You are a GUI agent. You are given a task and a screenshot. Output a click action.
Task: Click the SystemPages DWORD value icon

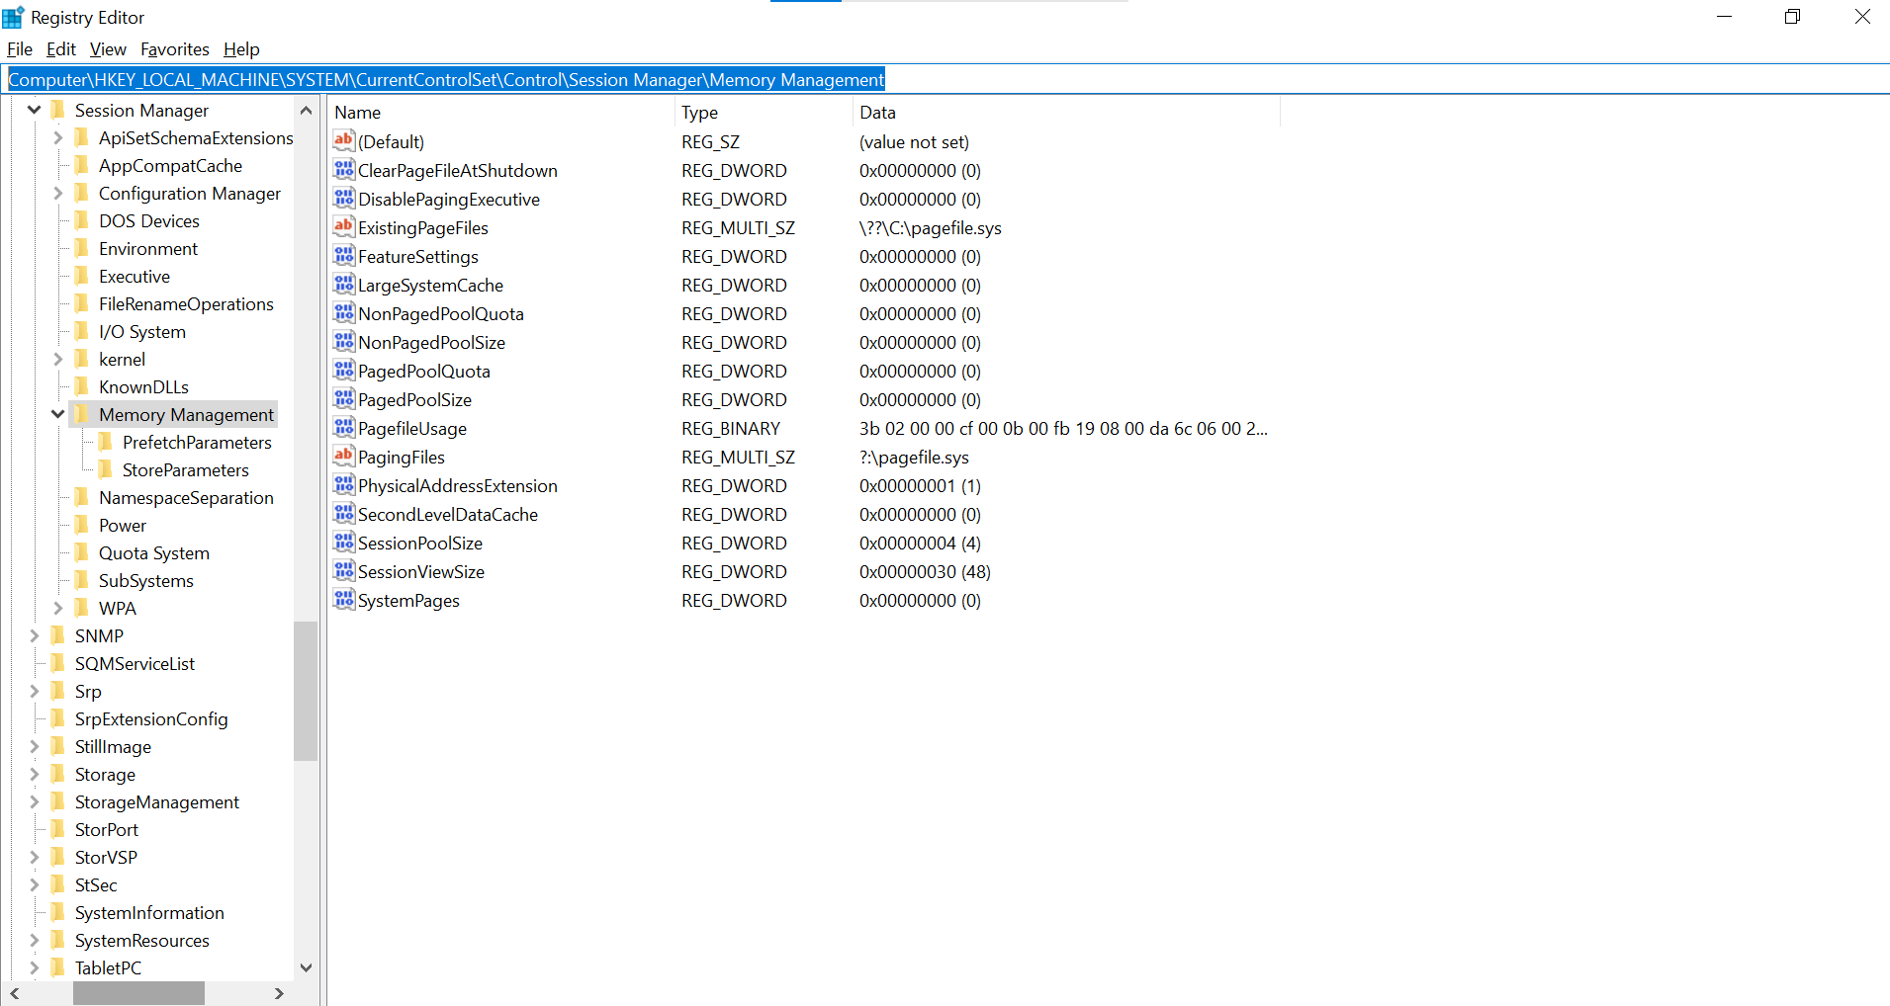click(343, 600)
